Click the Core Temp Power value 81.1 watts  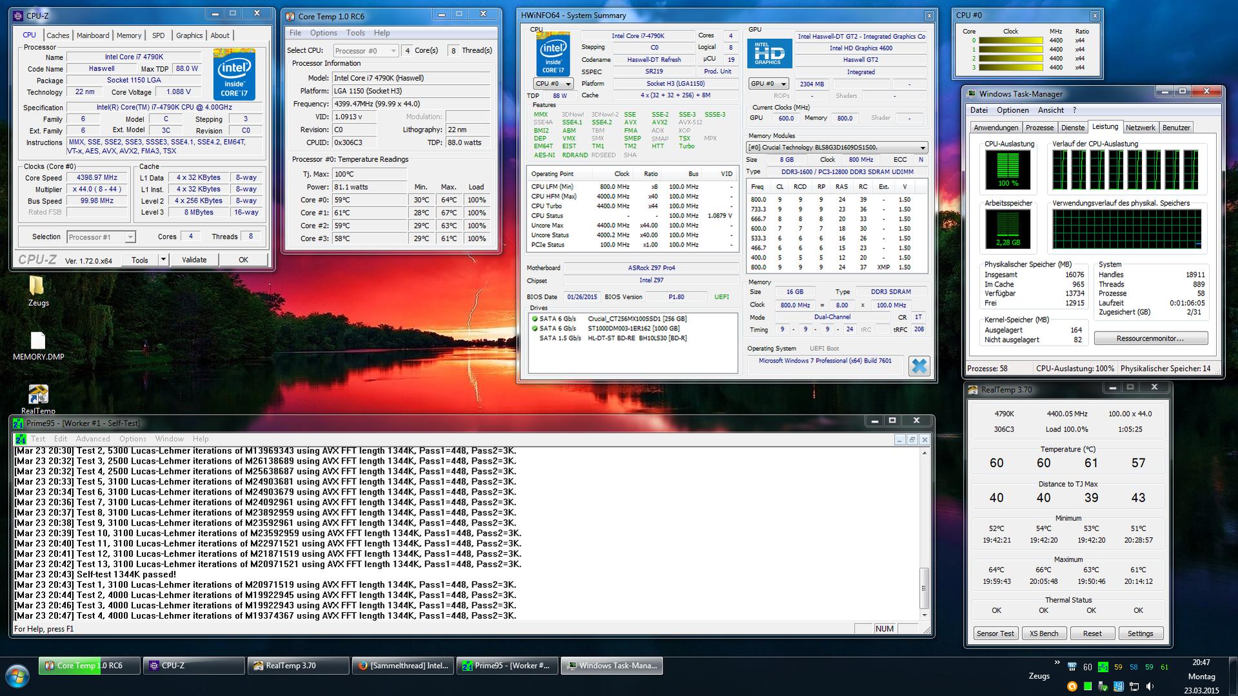[370, 187]
